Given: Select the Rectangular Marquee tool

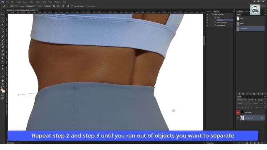Looking at the screenshot, I should pyautogui.click(x=3, y=18).
